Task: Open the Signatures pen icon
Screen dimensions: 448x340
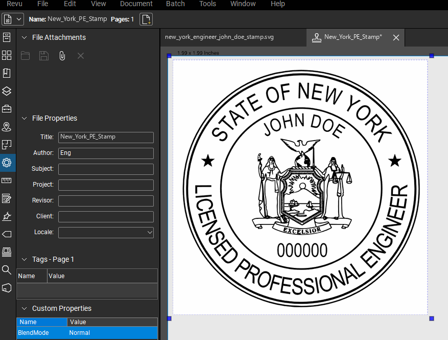Action: click(7, 216)
